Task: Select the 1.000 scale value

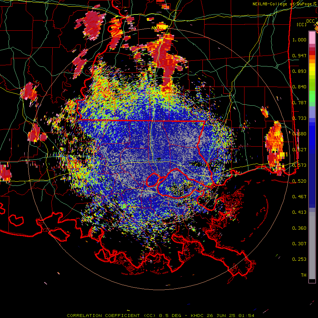Action: [299, 40]
